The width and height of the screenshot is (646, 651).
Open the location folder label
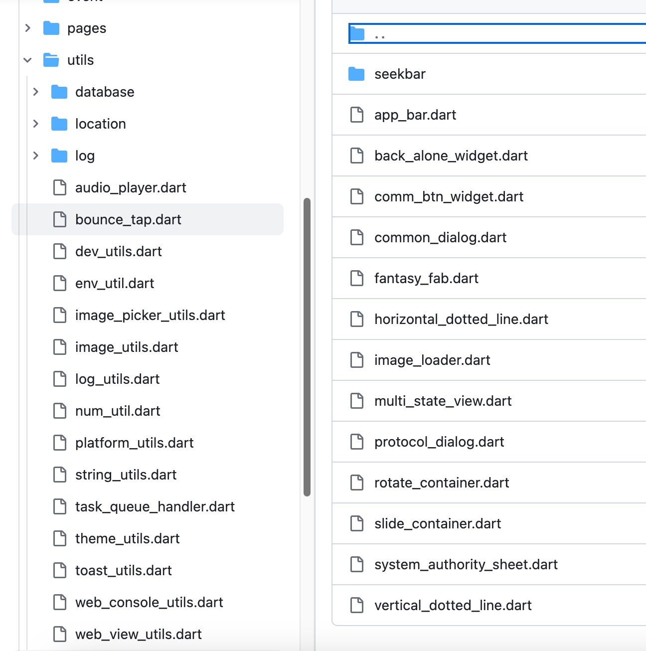click(101, 124)
